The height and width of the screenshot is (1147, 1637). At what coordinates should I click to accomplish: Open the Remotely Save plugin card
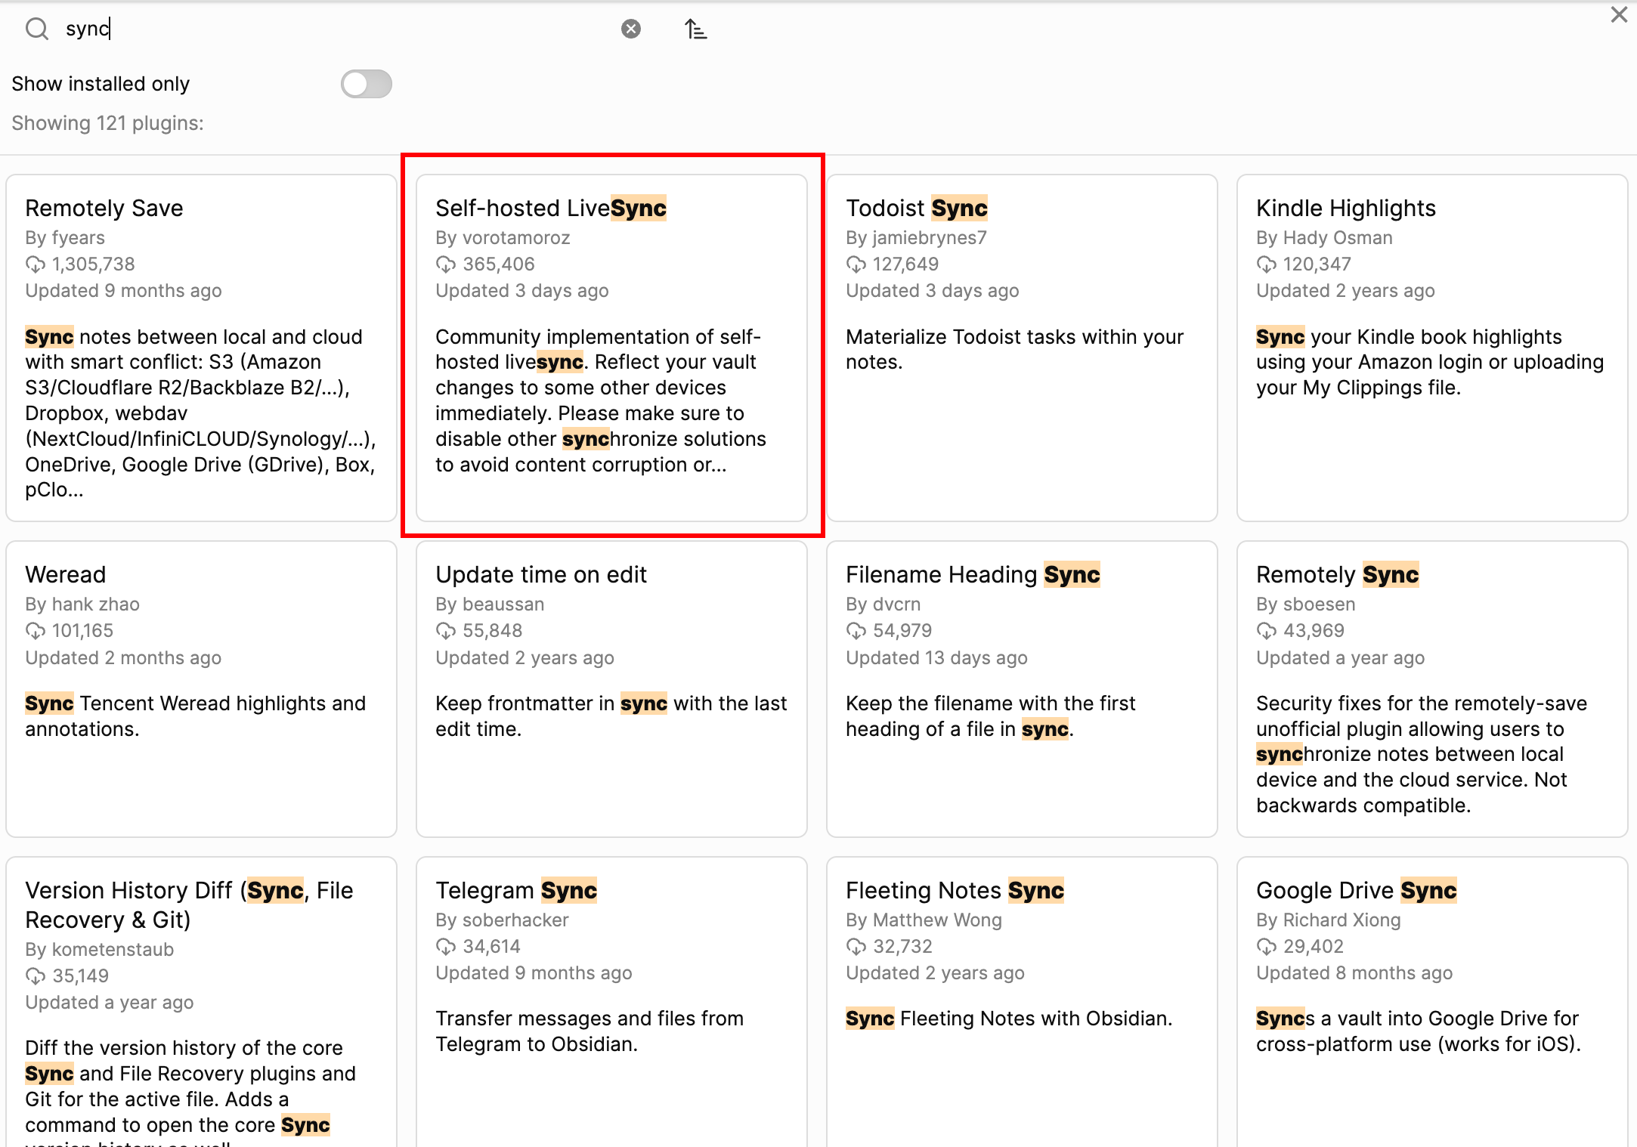coord(201,348)
